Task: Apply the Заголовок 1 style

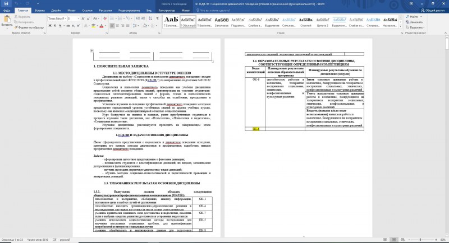Action: (171, 21)
